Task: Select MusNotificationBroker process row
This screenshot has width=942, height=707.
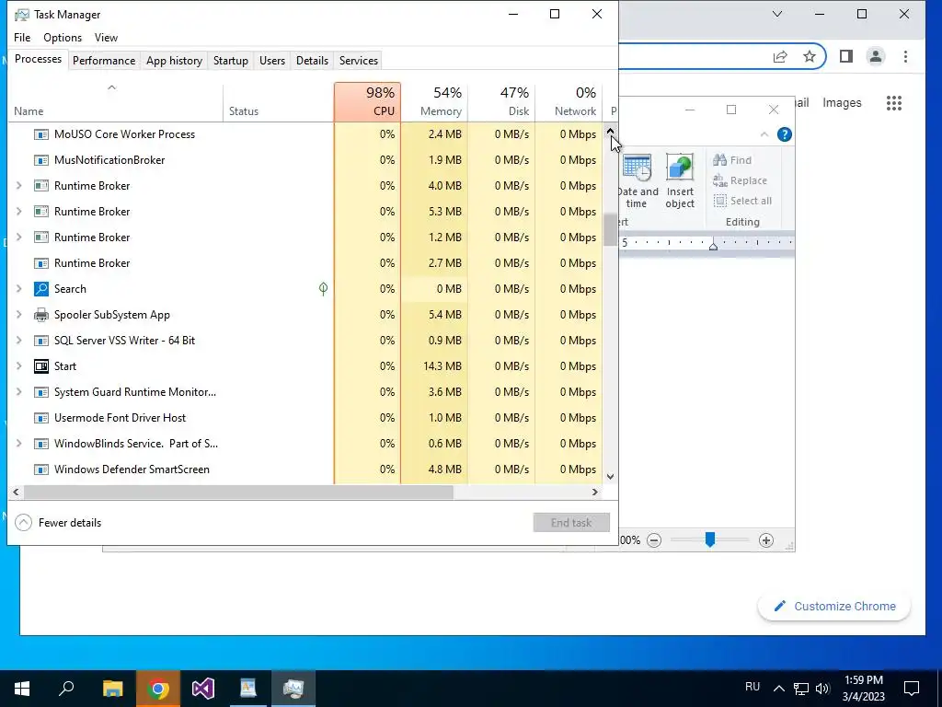Action: pos(305,160)
